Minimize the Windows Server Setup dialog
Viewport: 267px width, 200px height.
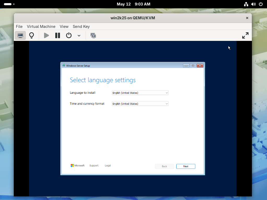pos(186,66)
